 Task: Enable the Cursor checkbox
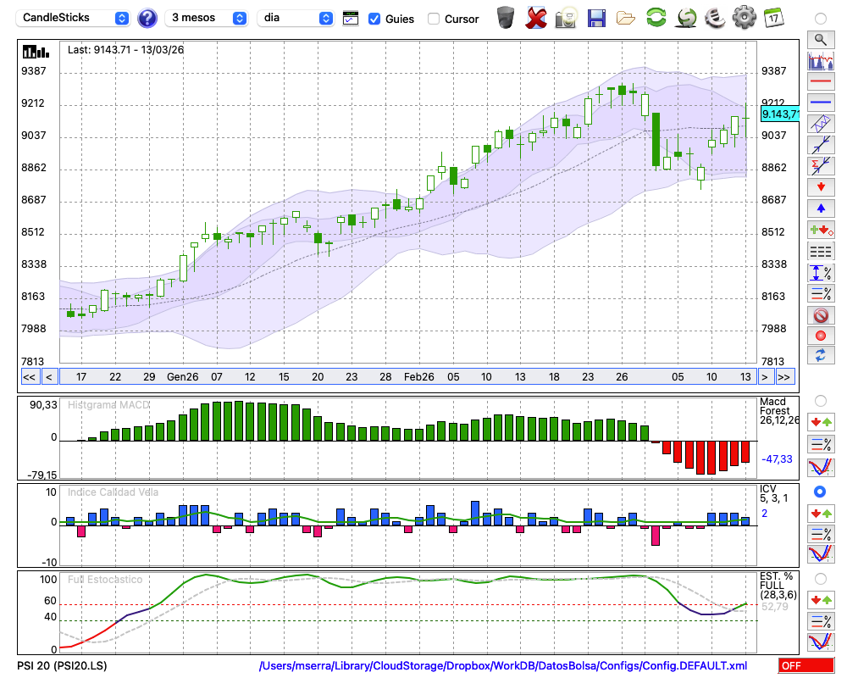434,19
